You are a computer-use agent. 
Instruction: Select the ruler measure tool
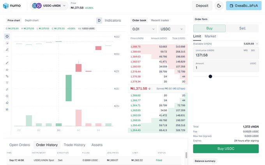pos(7,76)
